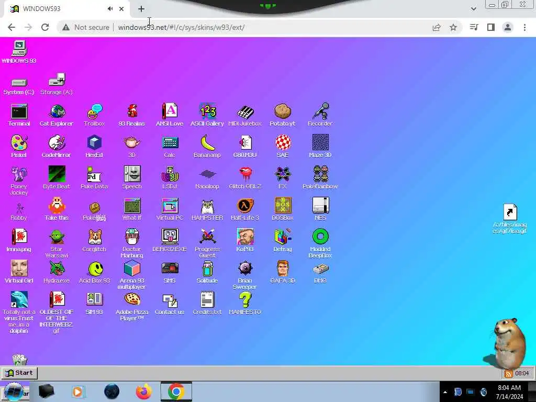Open GAFA 3D icon

(x=283, y=269)
